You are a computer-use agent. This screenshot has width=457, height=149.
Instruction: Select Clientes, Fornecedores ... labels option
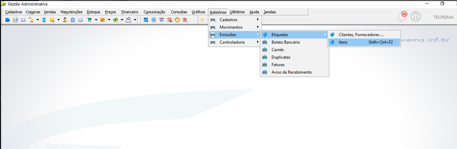[364, 35]
